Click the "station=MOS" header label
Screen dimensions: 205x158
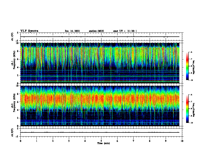[x=96, y=31]
